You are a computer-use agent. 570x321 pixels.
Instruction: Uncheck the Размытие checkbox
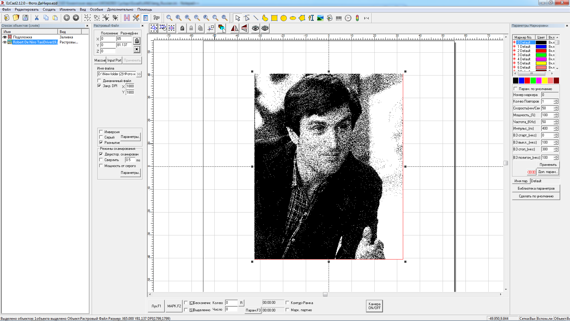click(101, 142)
